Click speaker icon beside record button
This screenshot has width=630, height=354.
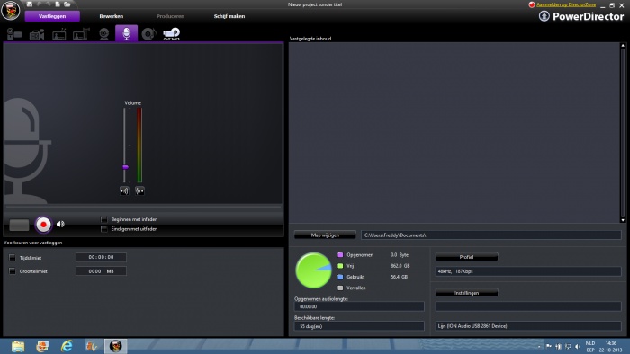tap(60, 224)
